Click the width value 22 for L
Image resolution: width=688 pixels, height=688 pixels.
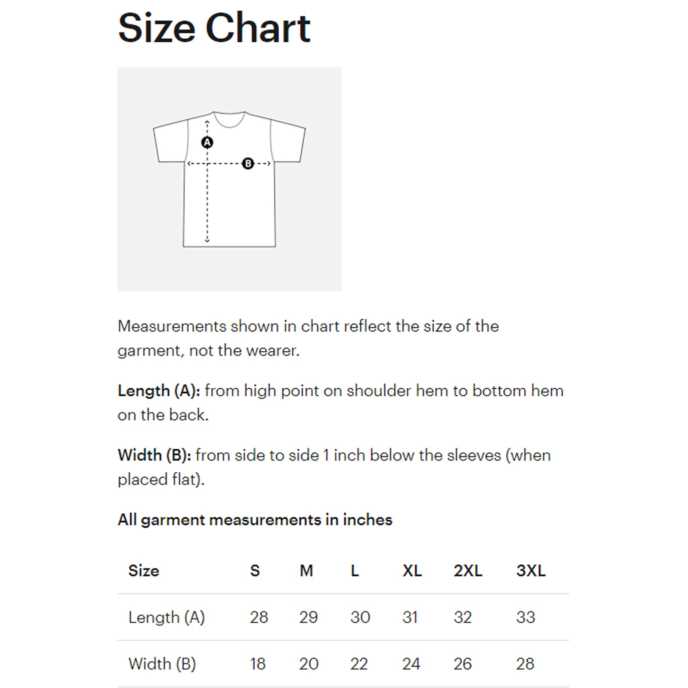click(x=359, y=664)
